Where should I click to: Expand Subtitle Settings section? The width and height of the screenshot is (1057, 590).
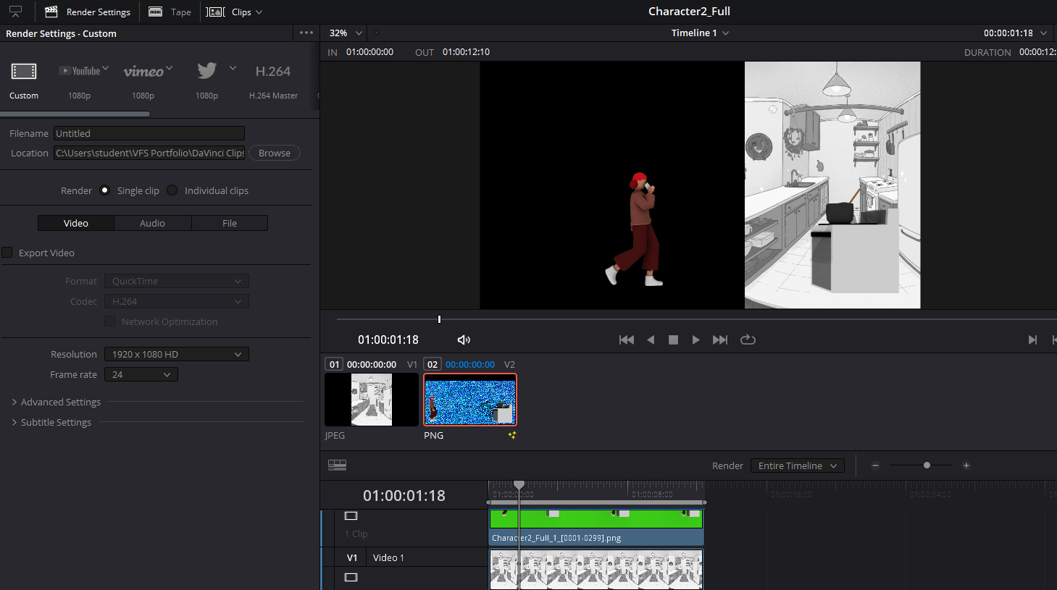click(51, 422)
